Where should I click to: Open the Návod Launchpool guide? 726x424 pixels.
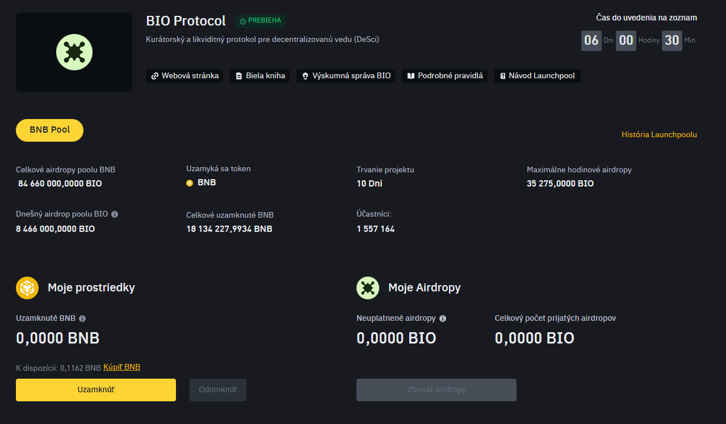coord(537,76)
